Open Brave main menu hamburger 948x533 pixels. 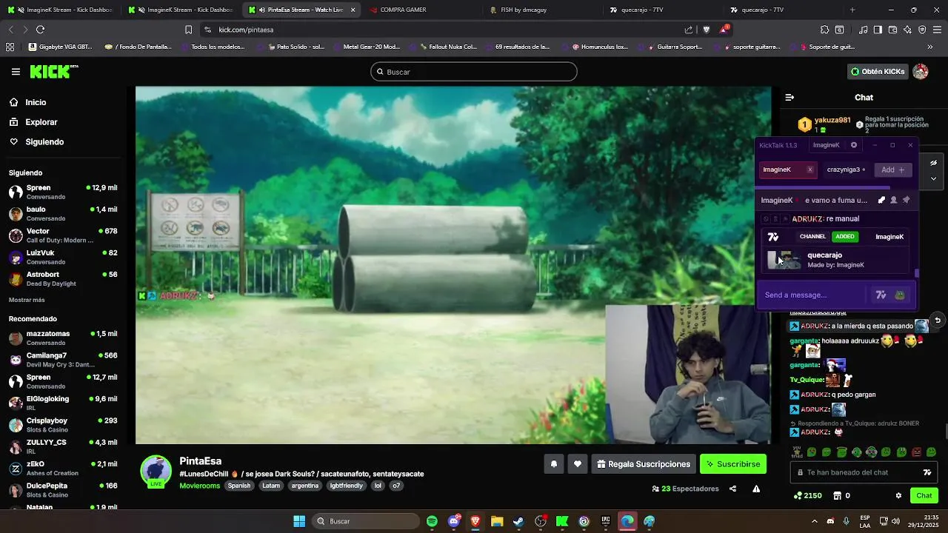coord(937,30)
